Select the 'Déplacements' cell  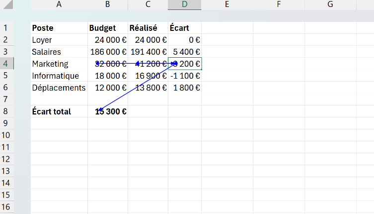(59, 88)
